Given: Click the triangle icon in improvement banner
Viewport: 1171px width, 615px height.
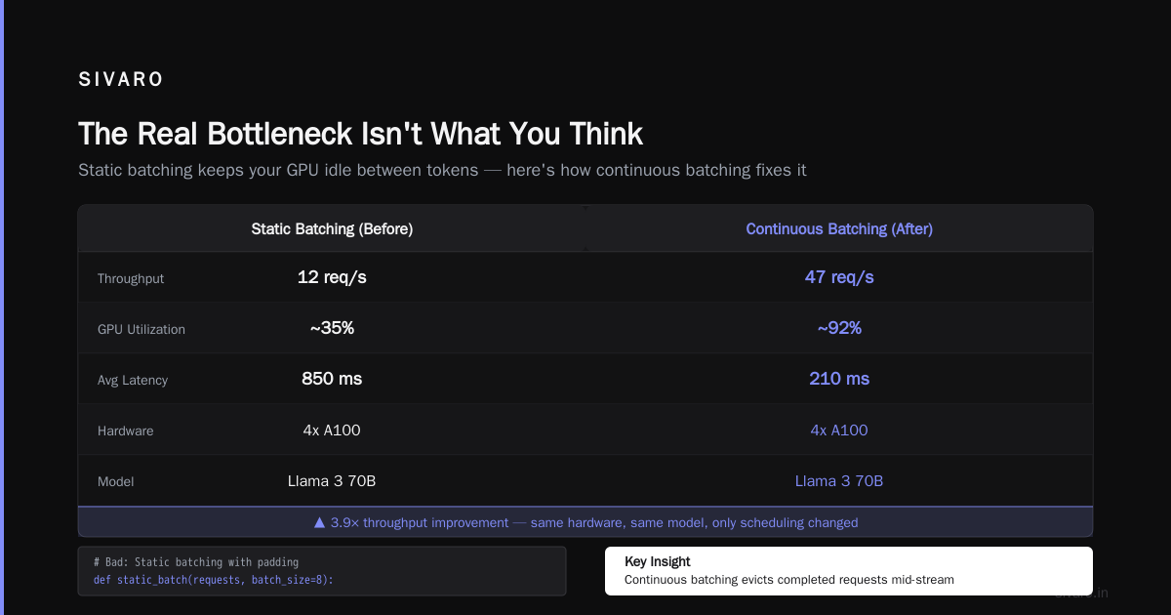Looking at the screenshot, I should coord(319,522).
